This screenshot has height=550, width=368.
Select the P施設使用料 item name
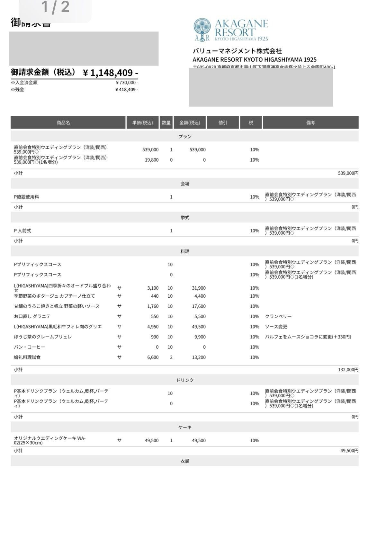(x=26, y=197)
